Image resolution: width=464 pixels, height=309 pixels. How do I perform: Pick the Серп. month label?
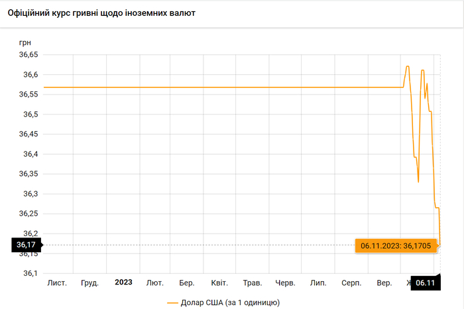[351, 283]
